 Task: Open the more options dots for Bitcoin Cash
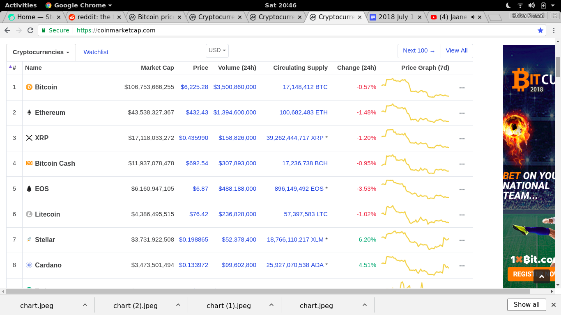coord(462,164)
